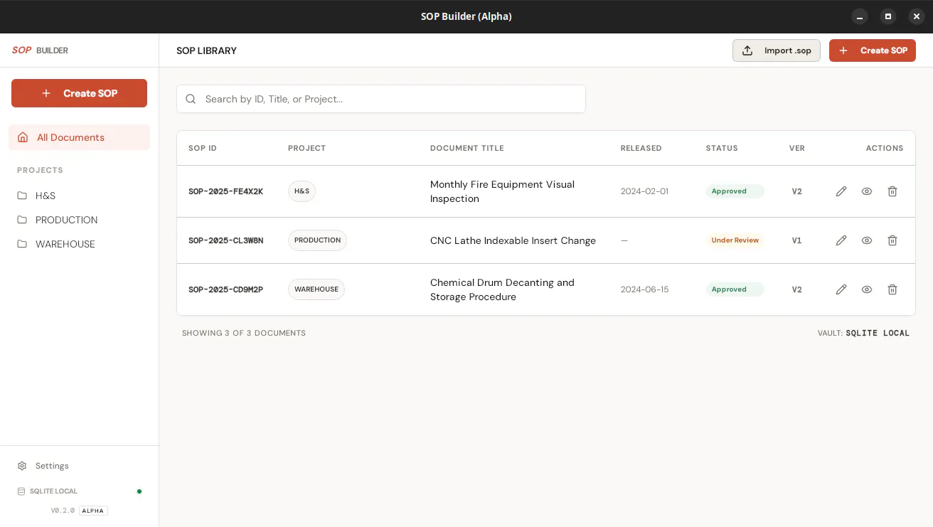Click the SOP-2025-CL3W8N ID
The image size is (933, 527).
point(225,240)
